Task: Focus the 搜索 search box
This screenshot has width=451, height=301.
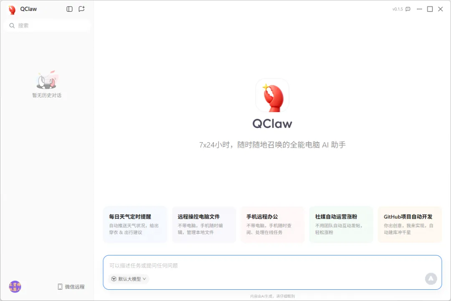Action: tap(48, 26)
